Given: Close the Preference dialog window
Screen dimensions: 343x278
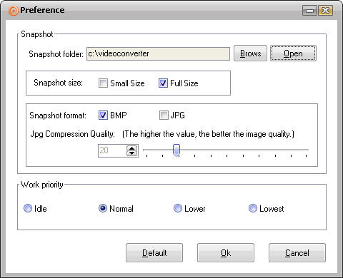Looking at the screenshot, I should (326, 11).
